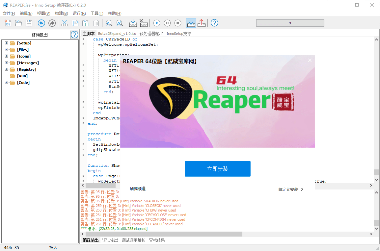380x251 pixels.
Task: Click the CFBKG never used warning line
Action: point(128,210)
